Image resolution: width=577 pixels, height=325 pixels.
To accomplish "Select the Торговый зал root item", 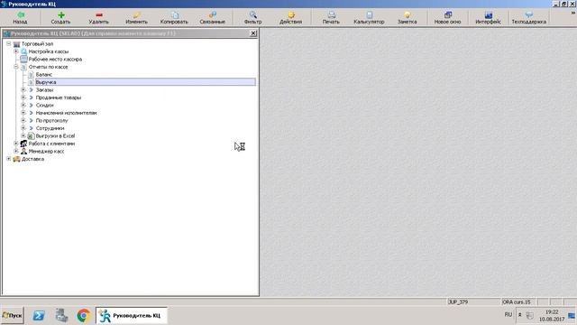I will (37, 44).
